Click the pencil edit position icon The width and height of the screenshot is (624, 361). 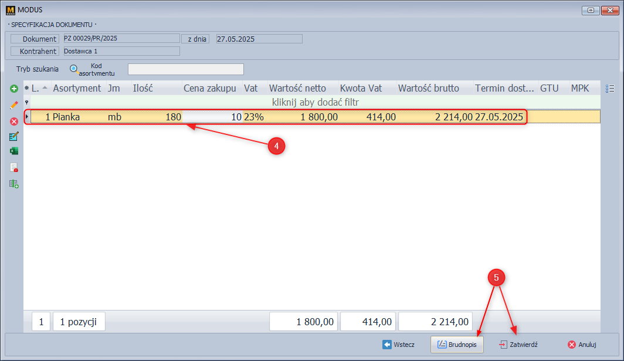pos(14,105)
